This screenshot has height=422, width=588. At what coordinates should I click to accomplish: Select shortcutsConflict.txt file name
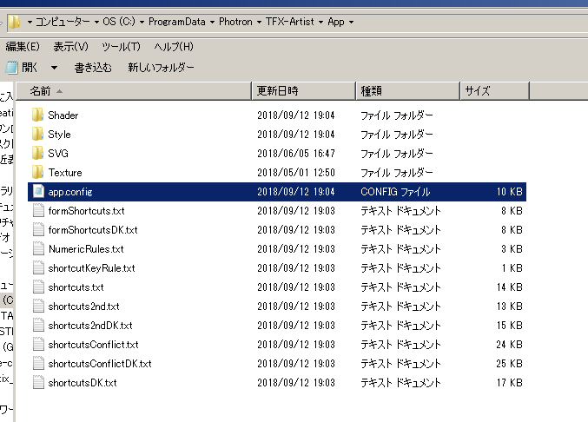94,345
